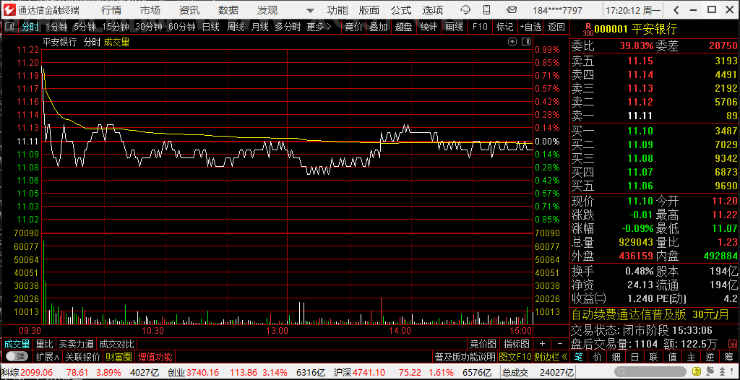Switch to the 15分钟 period
740x380 pixels.
[116, 27]
